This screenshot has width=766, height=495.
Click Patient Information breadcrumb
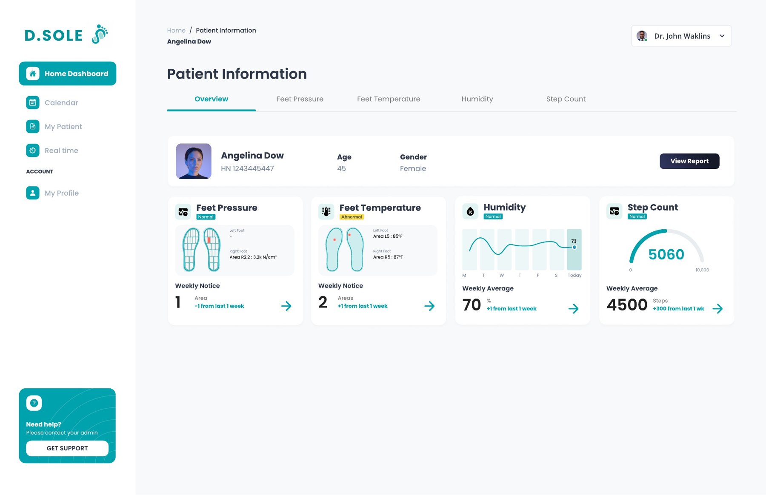click(x=226, y=30)
